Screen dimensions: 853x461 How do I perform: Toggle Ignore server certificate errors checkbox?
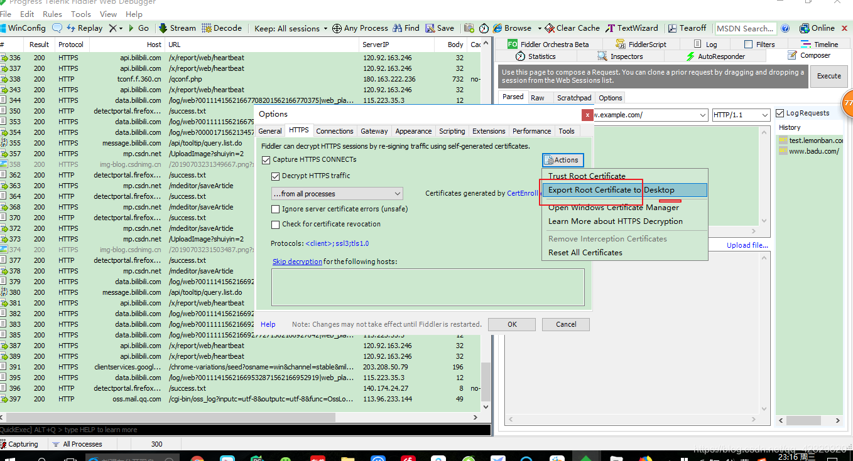click(275, 209)
